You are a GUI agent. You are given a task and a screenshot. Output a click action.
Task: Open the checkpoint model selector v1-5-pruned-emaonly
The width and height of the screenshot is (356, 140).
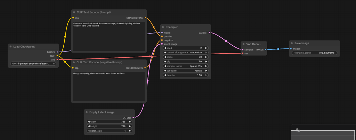(x=33, y=64)
